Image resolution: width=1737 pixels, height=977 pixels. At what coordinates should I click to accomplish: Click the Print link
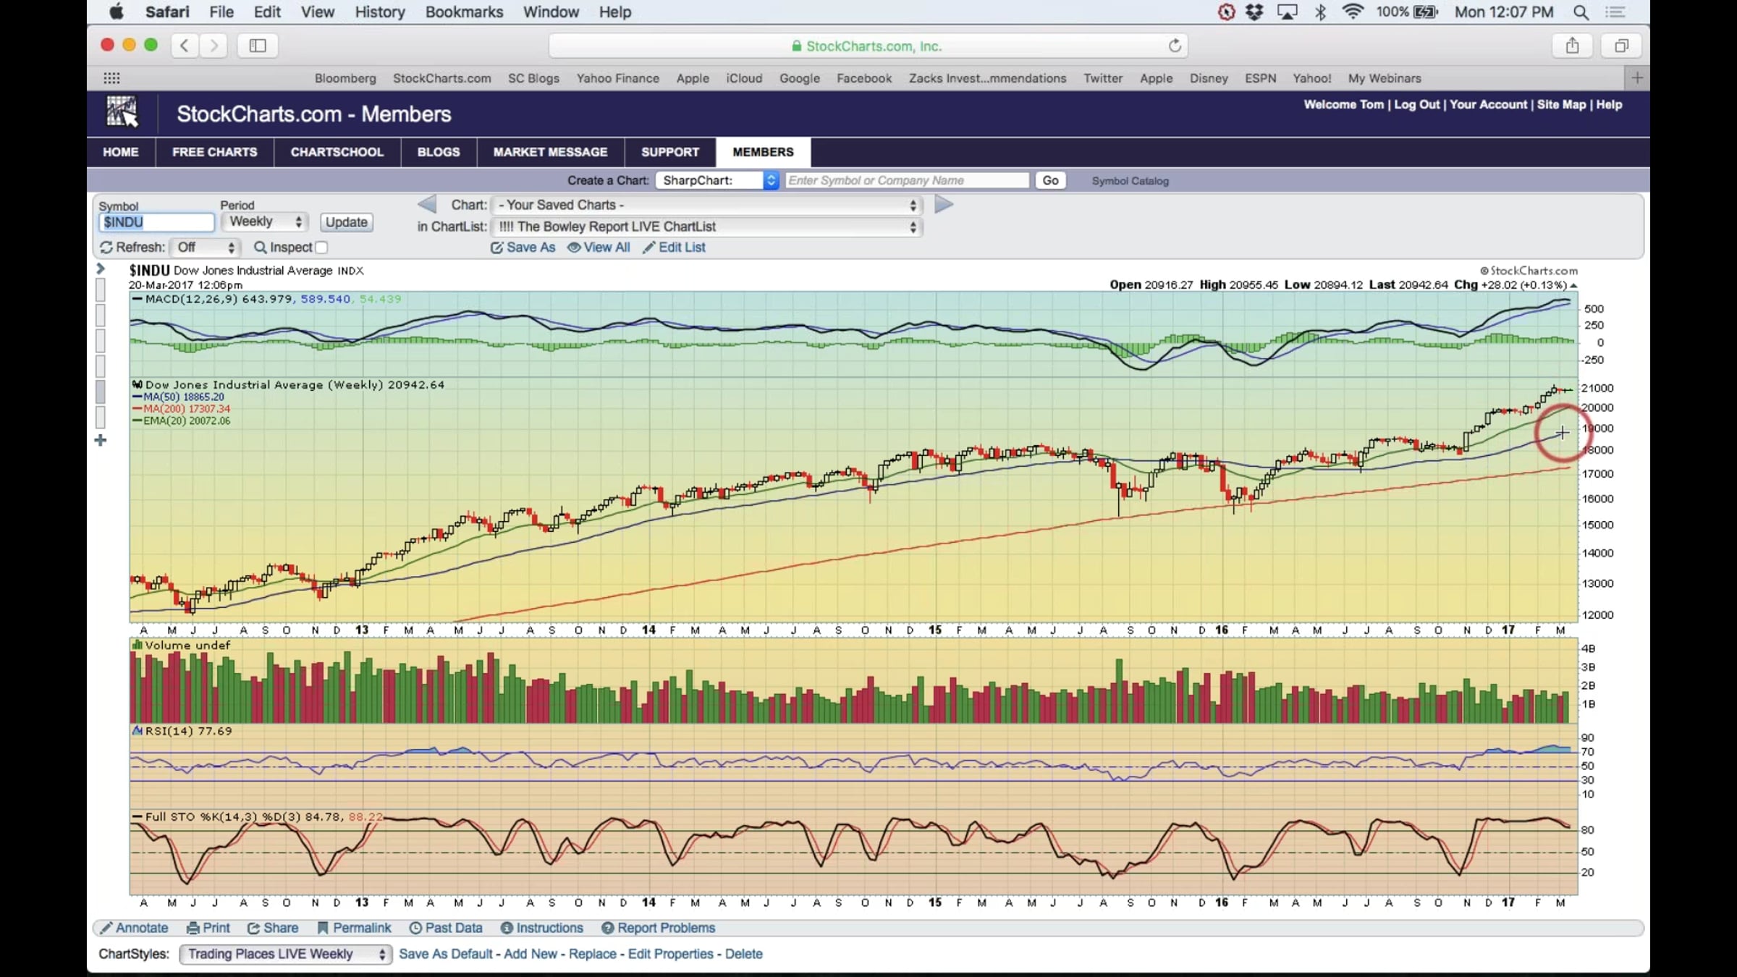[208, 928]
